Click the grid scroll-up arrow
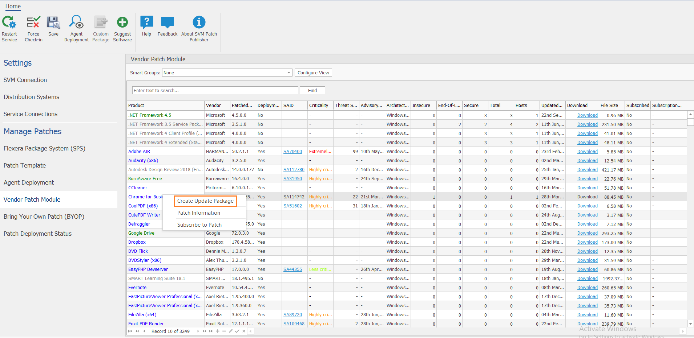The image size is (694, 338). point(690,115)
